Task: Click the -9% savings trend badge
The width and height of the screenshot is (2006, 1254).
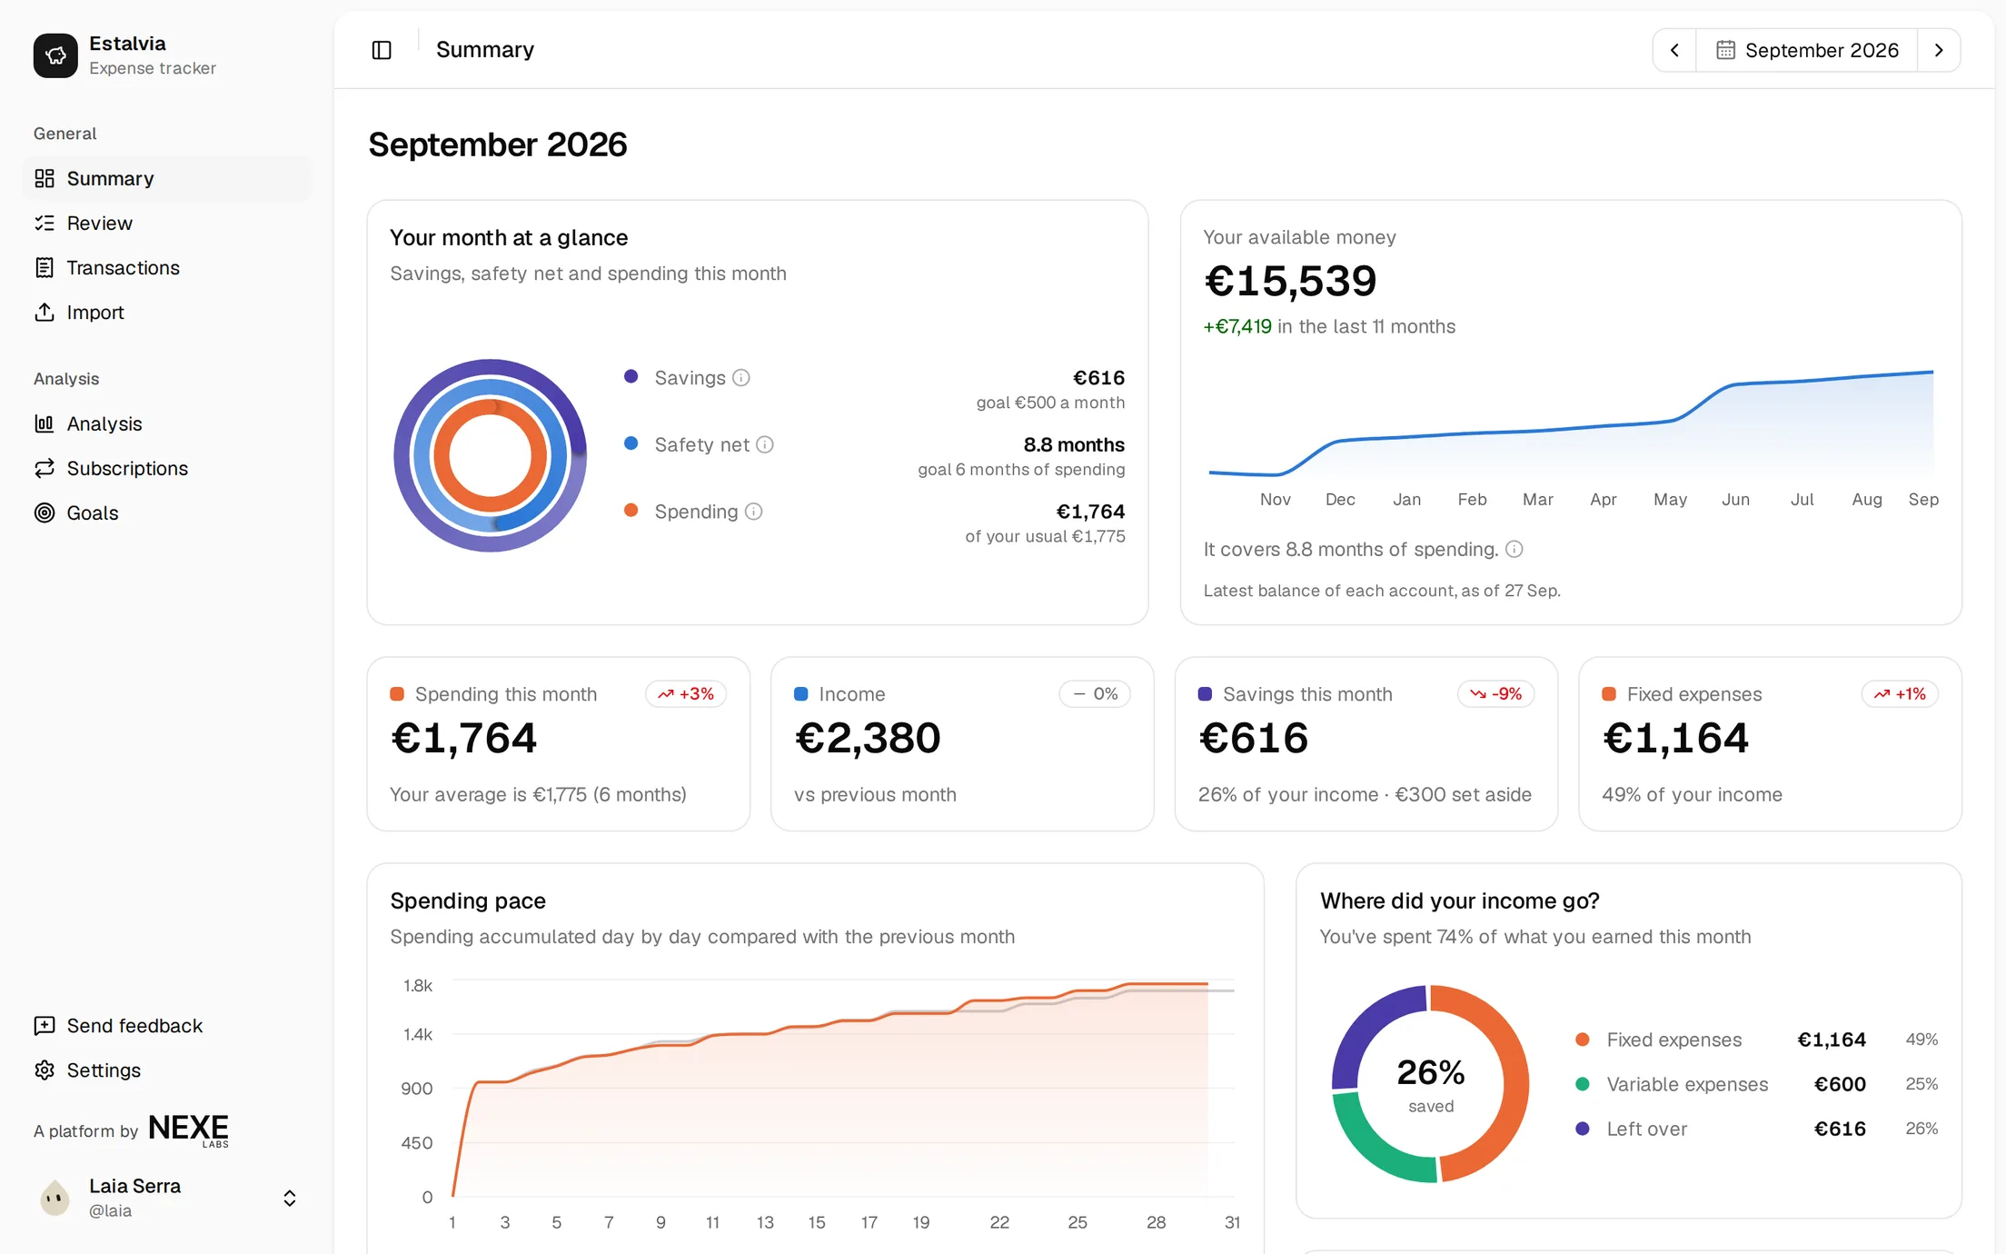Action: tap(1496, 693)
